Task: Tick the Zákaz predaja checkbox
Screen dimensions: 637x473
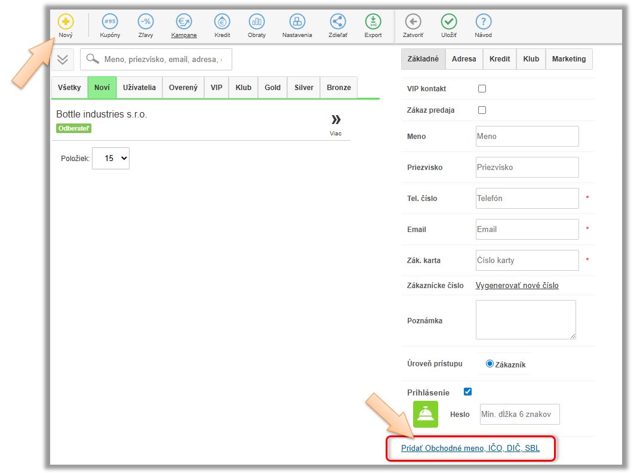Action: [482, 110]
